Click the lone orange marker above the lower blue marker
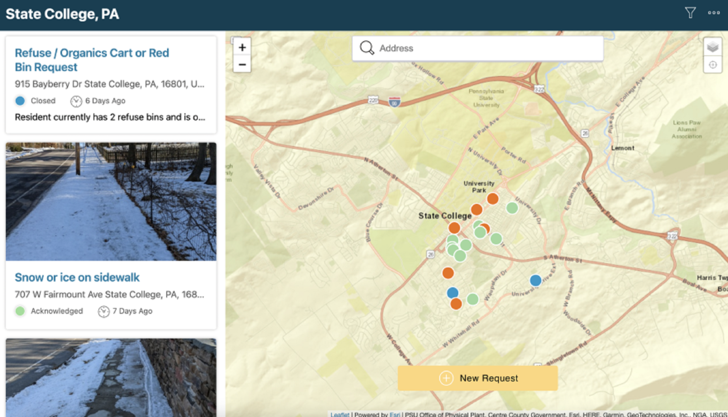Viewport: 728px width, 417px height. tap(448, 273)
